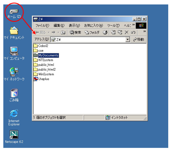
Task: Select the Lhaplus shortcut file
Action: pyautogui.click(x=42, y=79)
